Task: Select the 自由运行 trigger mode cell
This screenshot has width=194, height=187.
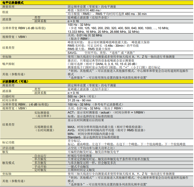Action: click(x=40, y=156)
